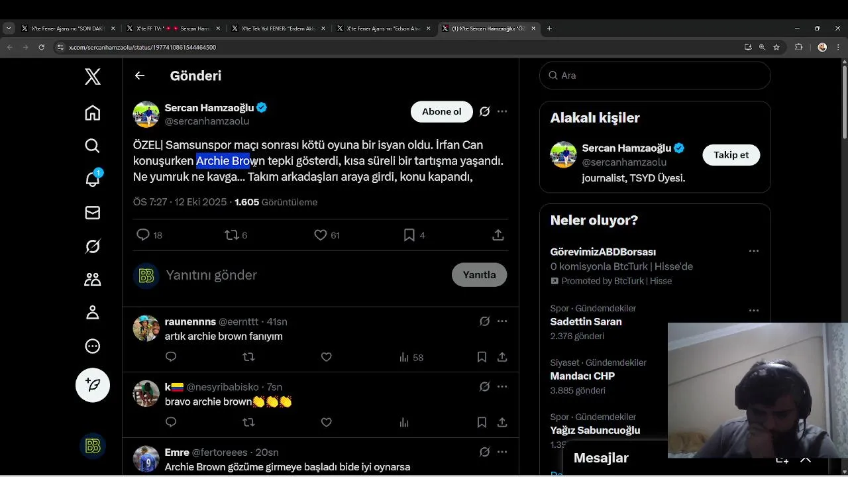848x477 pixels.
Task: Reply to nesyribabisko's comment
Action: click(x=171, y=423)
